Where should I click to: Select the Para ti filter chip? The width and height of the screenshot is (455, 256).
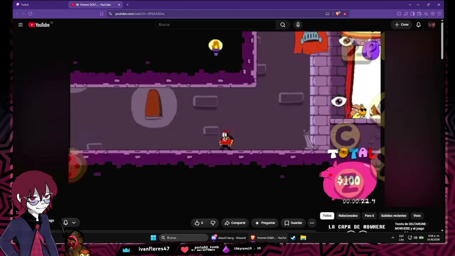(369, 215)
